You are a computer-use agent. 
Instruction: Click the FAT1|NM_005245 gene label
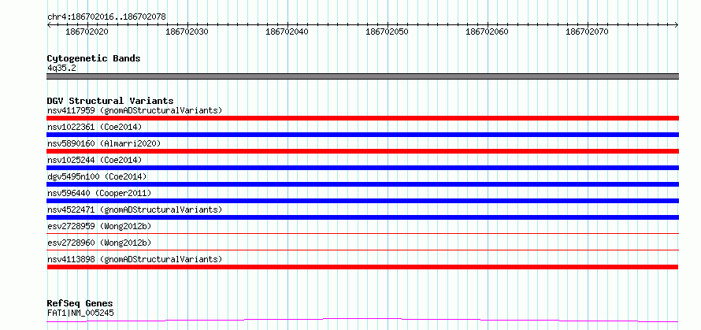pyautogui.click(x=80, y=313)
